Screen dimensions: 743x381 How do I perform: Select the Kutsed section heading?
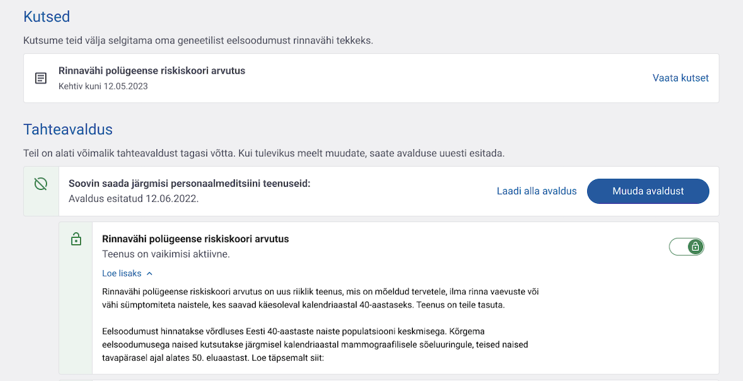click(46, 16)
